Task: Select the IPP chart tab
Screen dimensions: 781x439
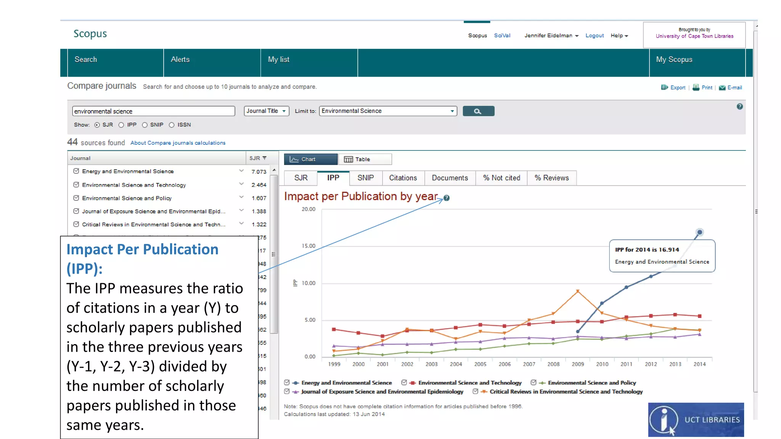Action: pyautogui.click(x=333, y=178)
